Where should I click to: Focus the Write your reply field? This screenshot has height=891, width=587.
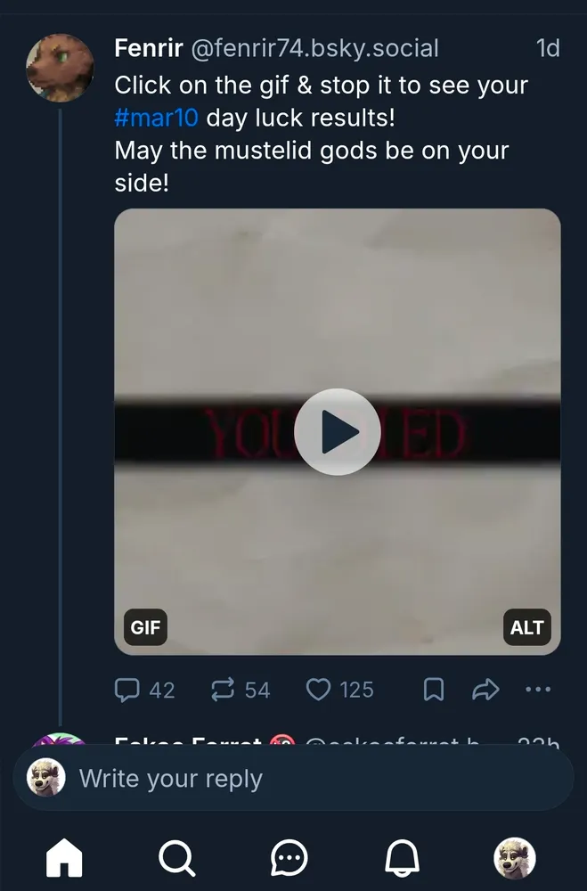click(294, 778)
